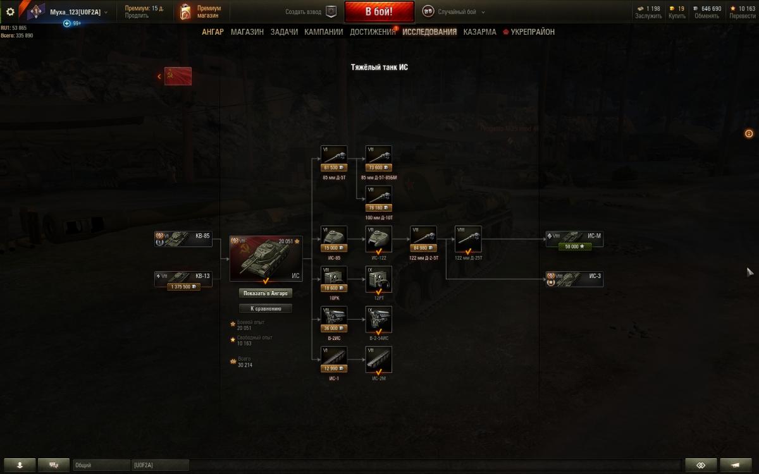Open the ИС-3 tank node
Image resolution: width=759 pixels, height=474 pixels.
point(574,279)
